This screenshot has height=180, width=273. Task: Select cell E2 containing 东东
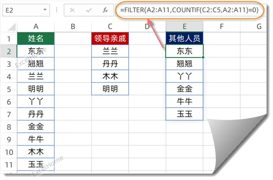(184, 51)
